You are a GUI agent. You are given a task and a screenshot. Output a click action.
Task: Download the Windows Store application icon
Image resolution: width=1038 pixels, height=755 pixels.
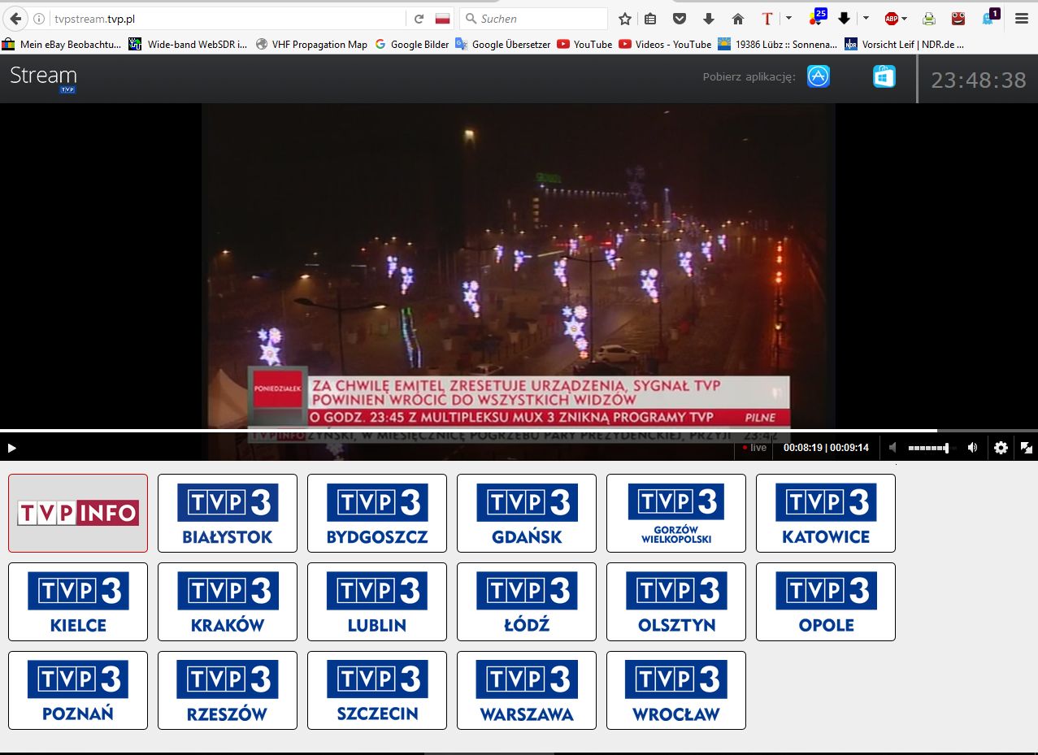coord(884,76)
